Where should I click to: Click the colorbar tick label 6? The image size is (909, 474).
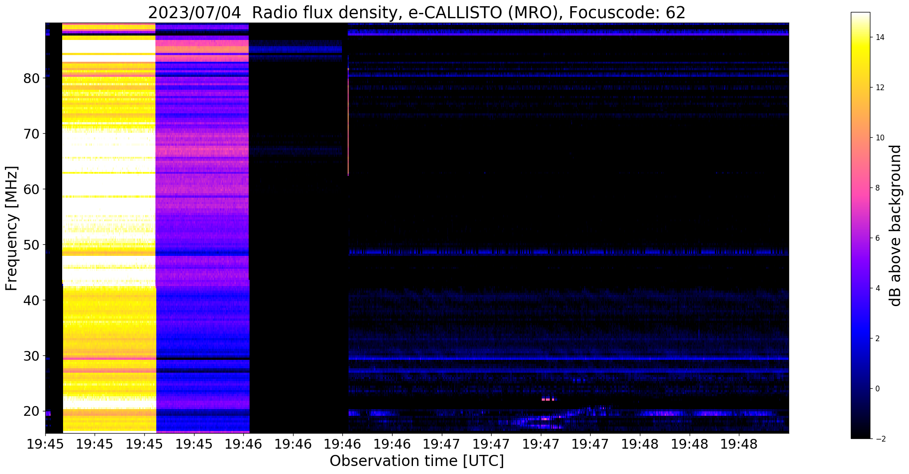pos(877,238)
